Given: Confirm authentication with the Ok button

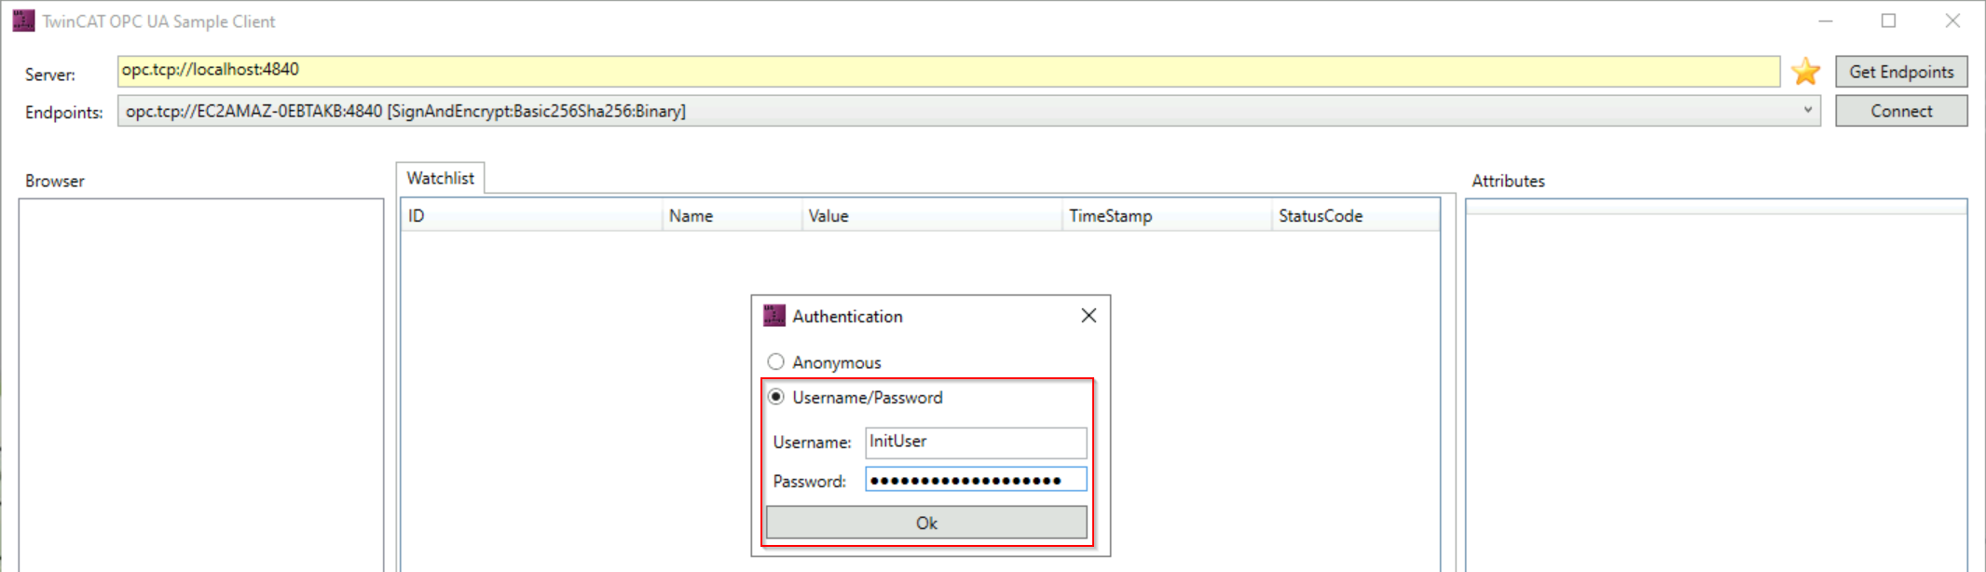Looking at the screenshot, I should [926, 523].
